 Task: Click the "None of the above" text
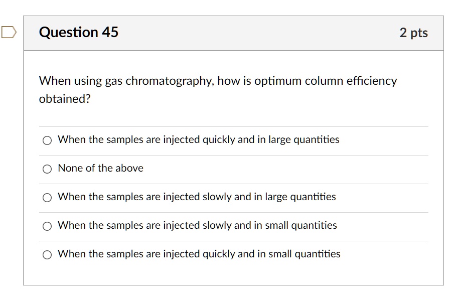[x=100, y=168]
